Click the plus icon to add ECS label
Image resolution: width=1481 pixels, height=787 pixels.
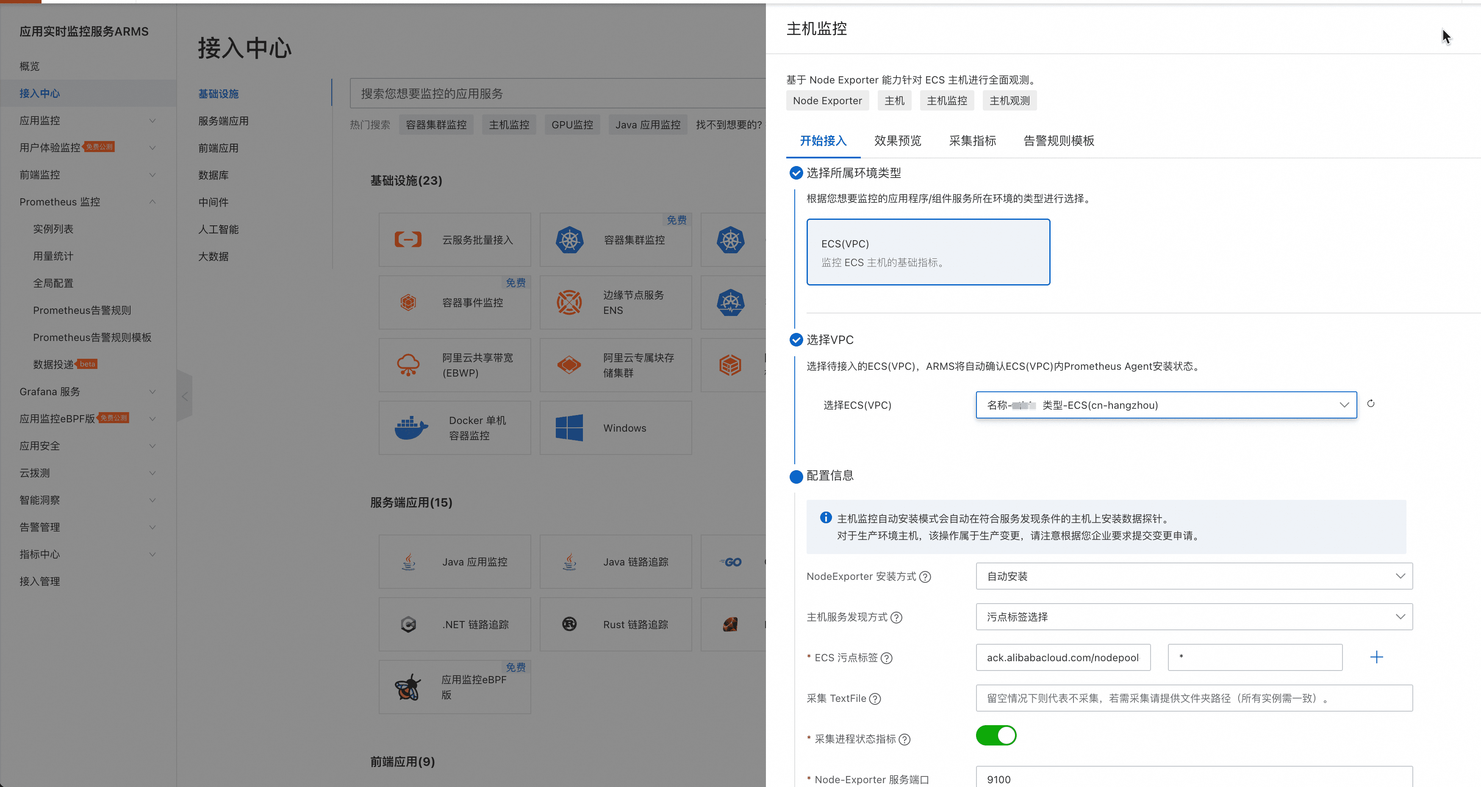point(1376,657)
